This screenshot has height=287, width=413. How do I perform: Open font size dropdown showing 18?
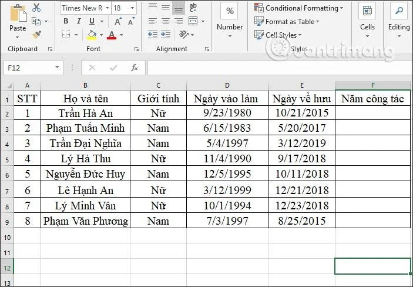pos(132,8)
